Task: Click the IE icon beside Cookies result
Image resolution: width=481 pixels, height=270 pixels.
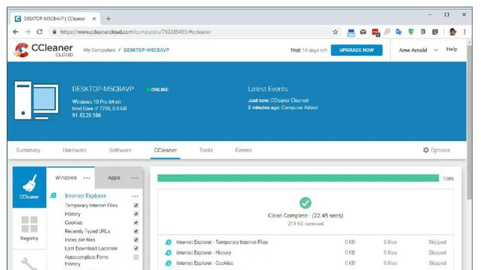Action: click(169, 263)
